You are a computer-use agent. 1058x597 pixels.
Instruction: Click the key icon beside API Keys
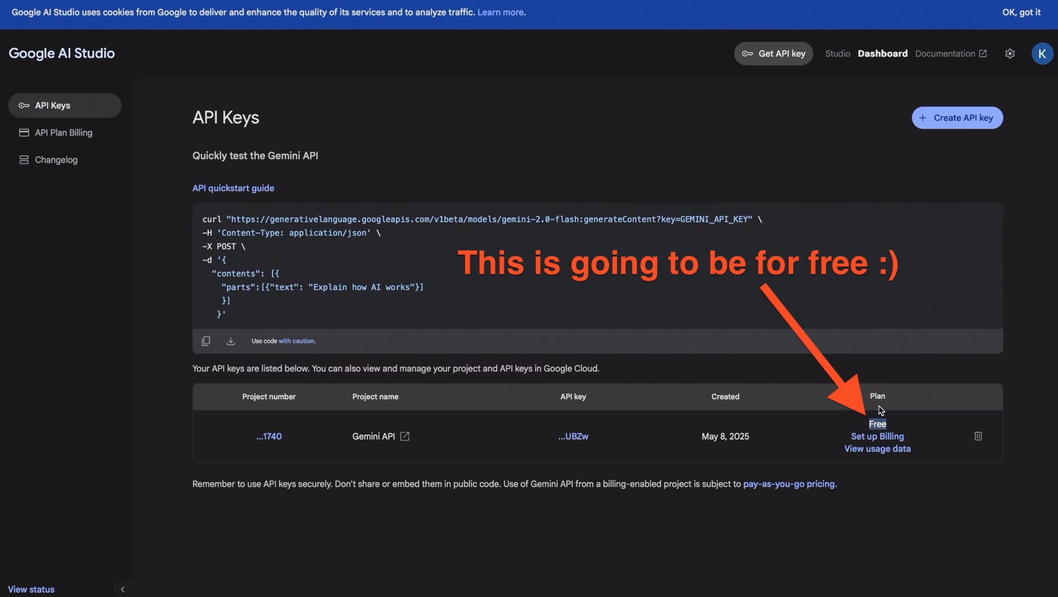(x=24, y=105)
